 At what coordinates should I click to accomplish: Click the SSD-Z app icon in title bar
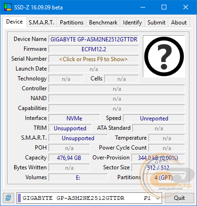[x=8, y=7]
